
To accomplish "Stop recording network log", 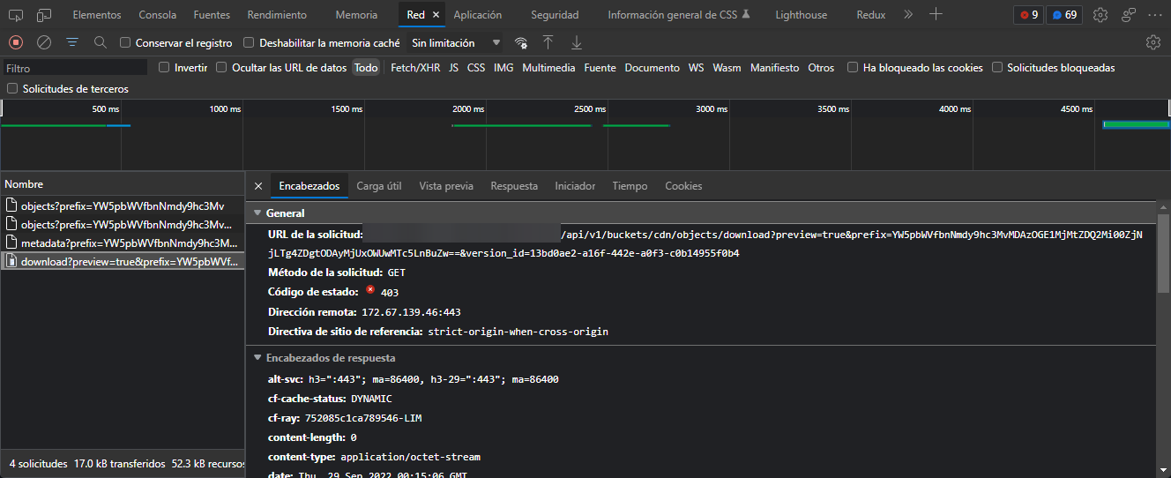I will coord(16,42).
